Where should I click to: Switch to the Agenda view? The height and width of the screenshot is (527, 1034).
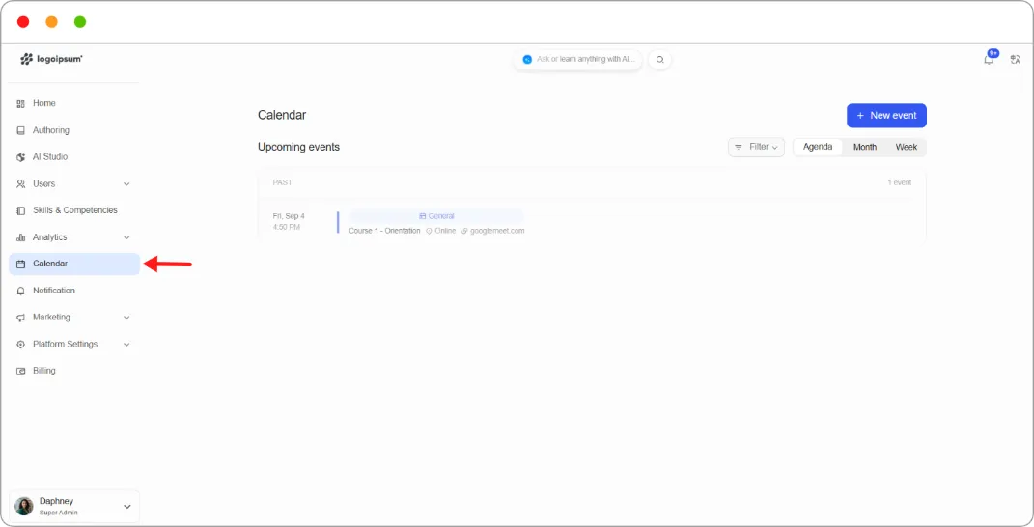818,147
